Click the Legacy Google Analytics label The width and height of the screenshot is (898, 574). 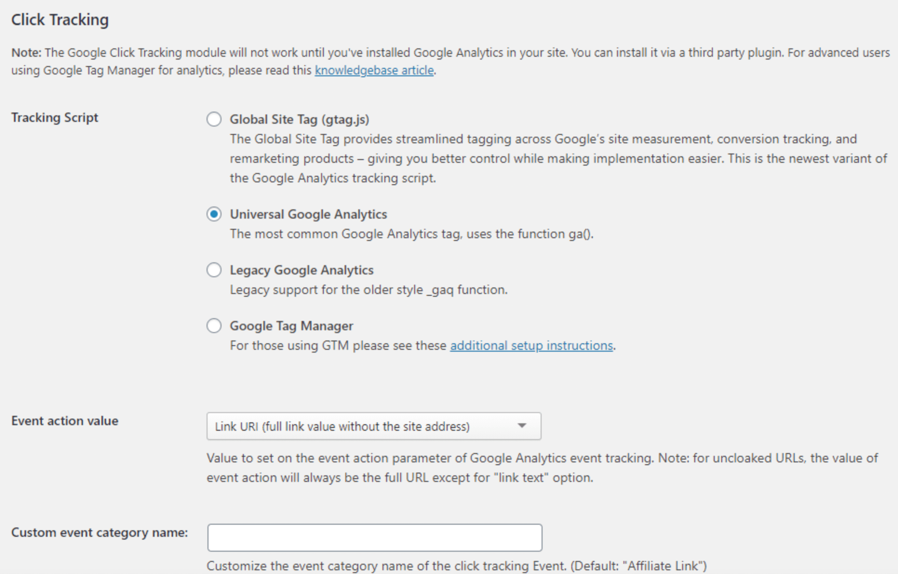coord(302,270)
